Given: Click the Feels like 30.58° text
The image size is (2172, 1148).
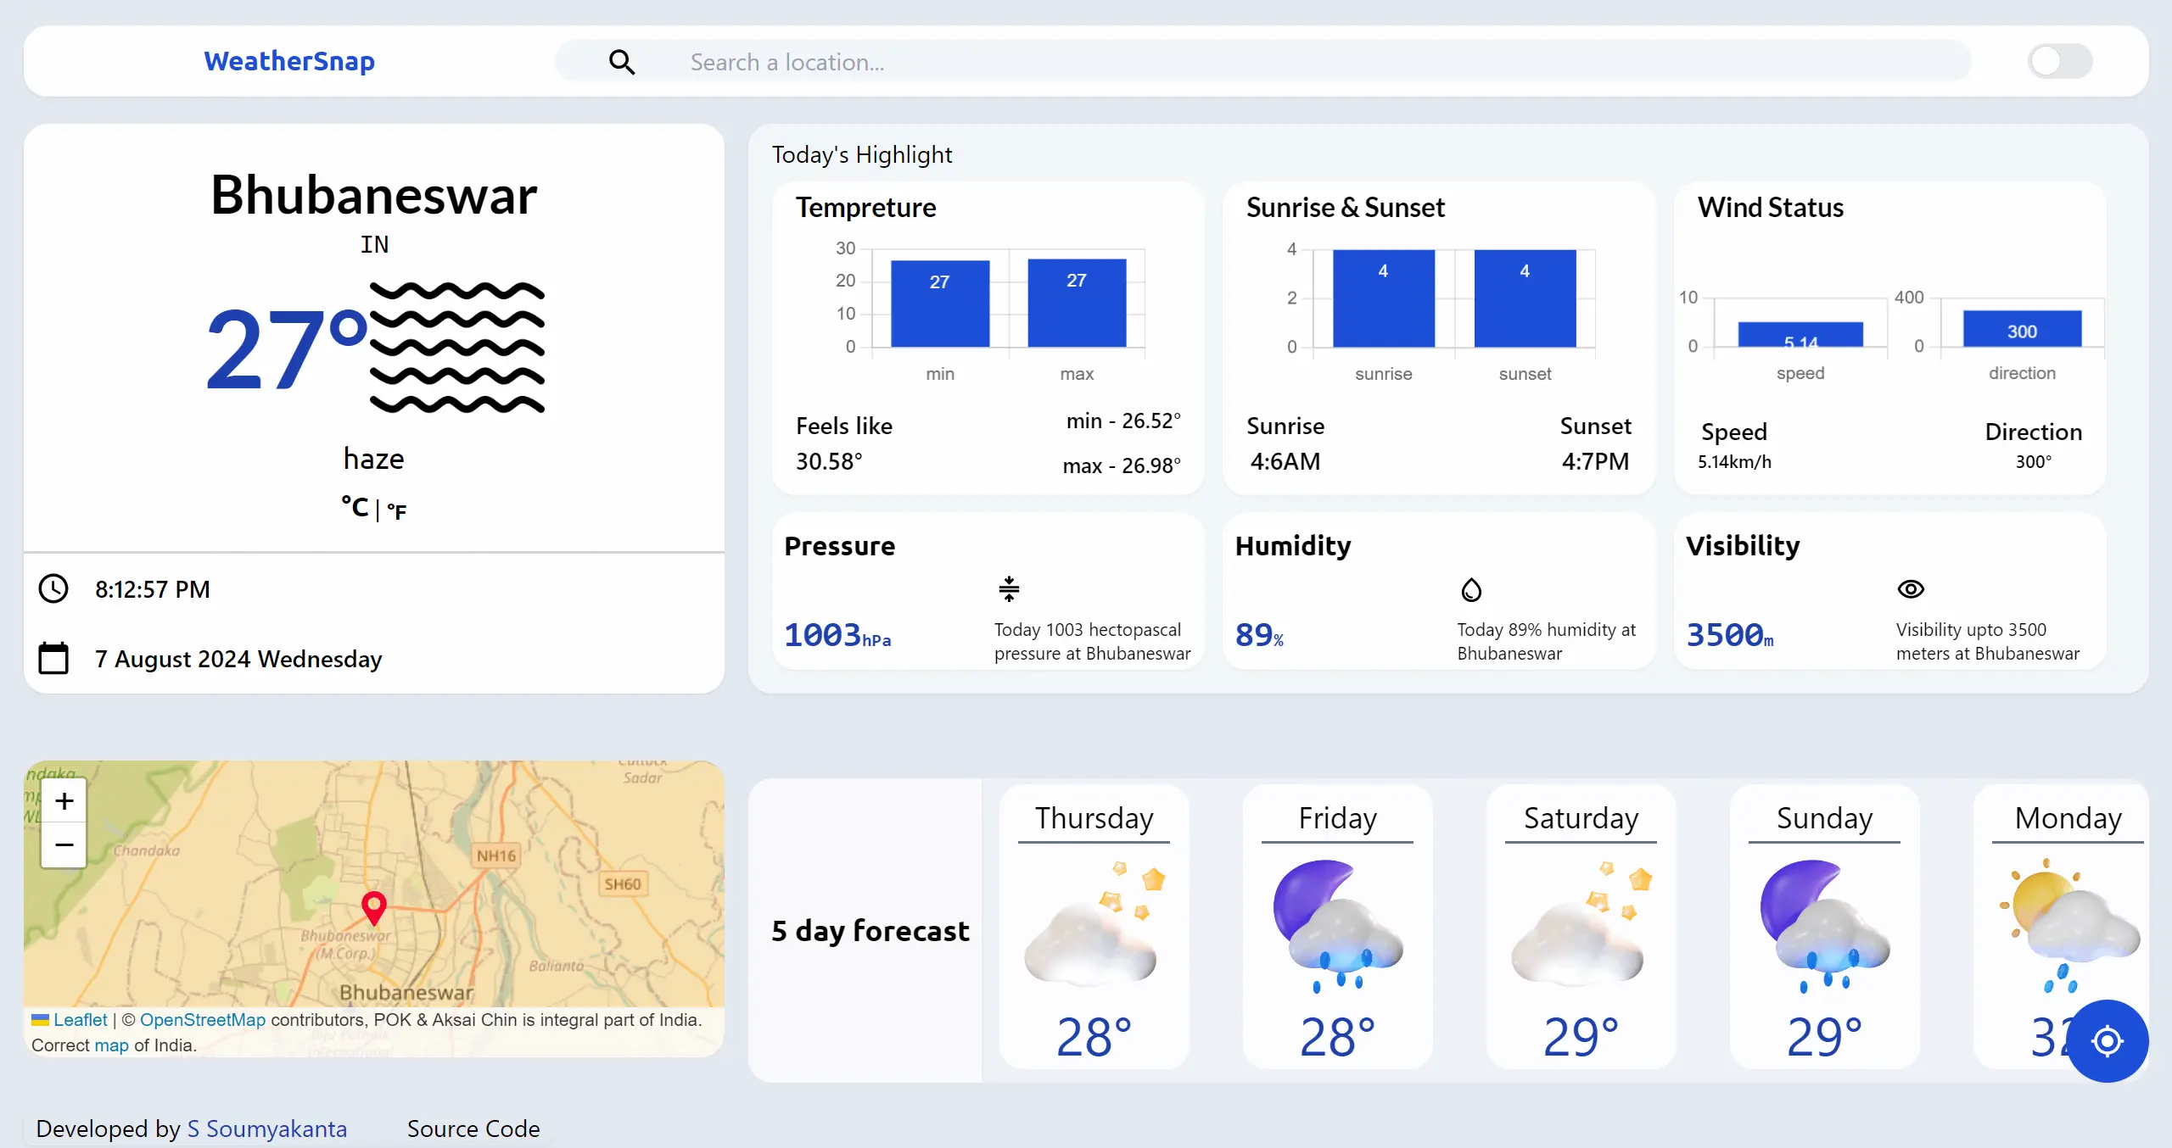Looking at the screenshot, I should click(x=844, y=443).
